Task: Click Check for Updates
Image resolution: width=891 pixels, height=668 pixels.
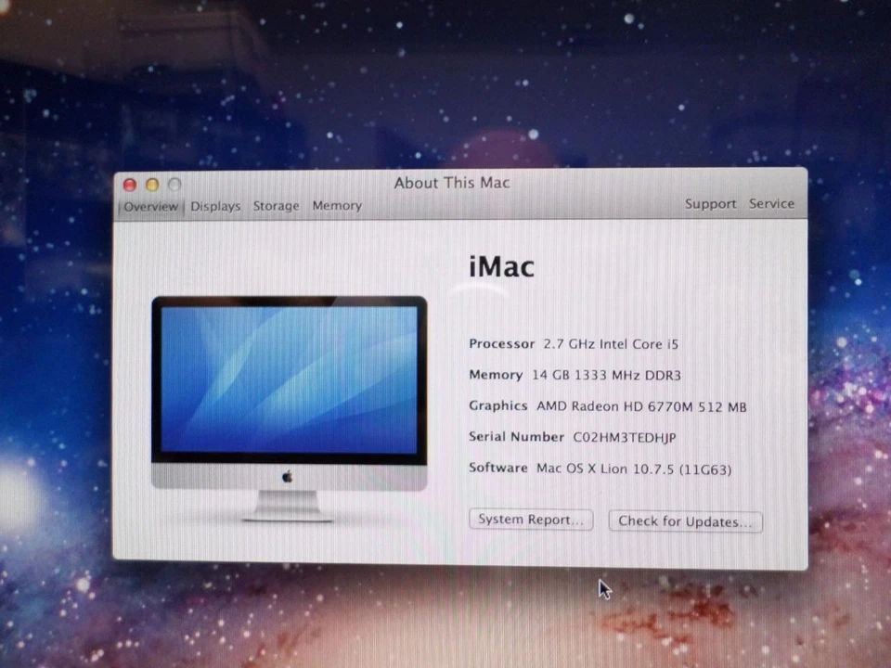Action: [x=685, y=520]
